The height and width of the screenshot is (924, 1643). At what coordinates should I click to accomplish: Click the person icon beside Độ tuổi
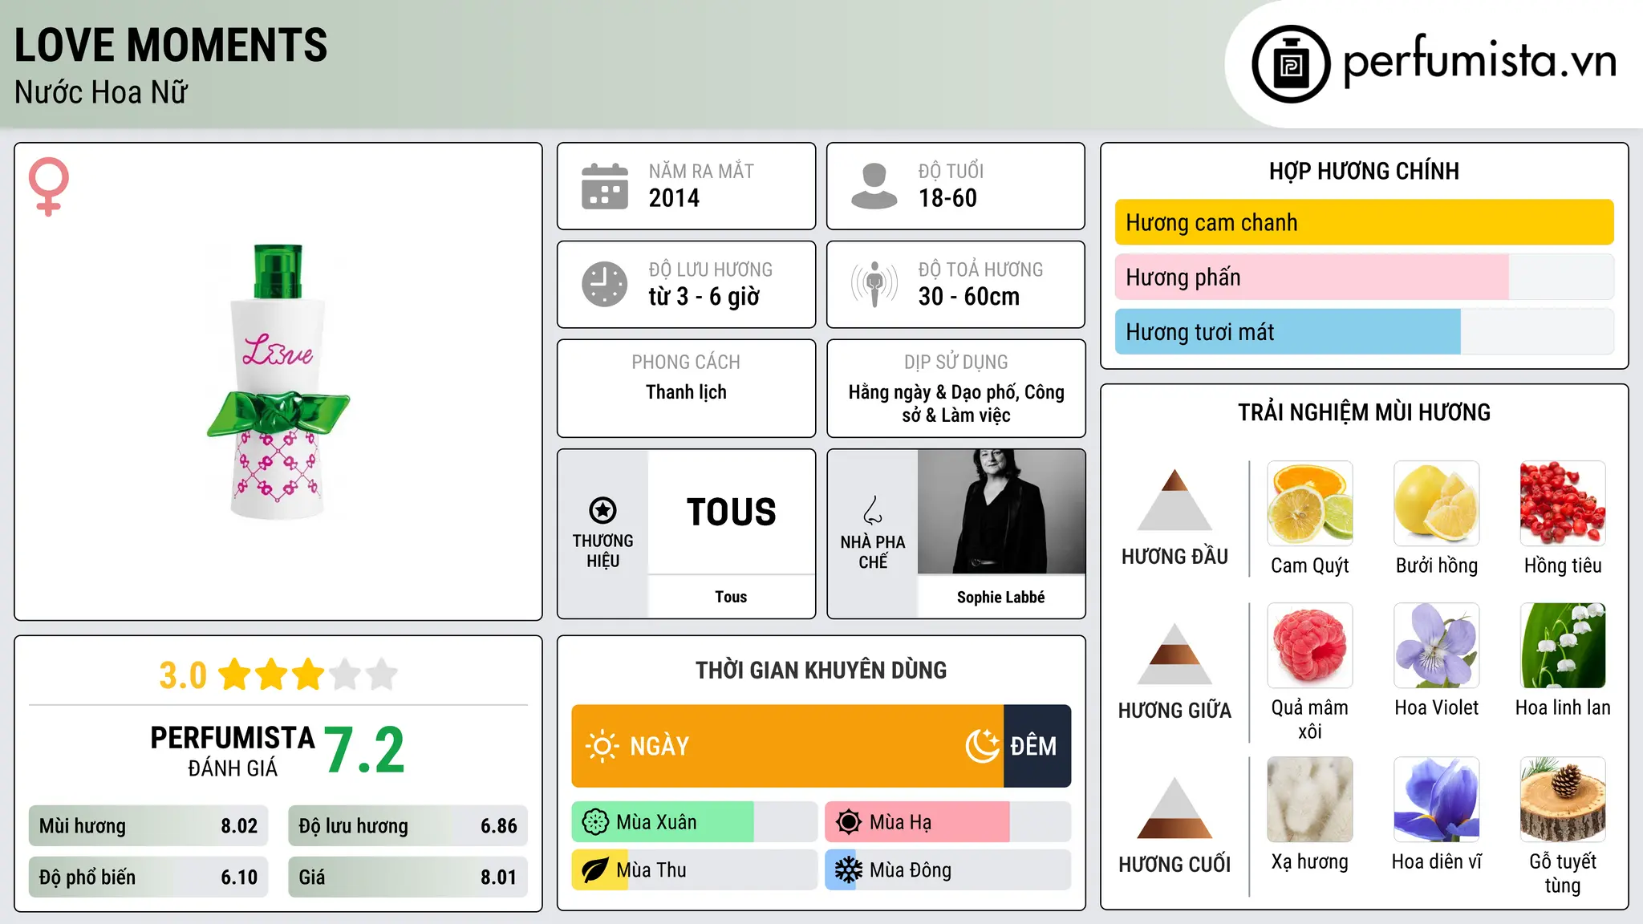point(874,186)
